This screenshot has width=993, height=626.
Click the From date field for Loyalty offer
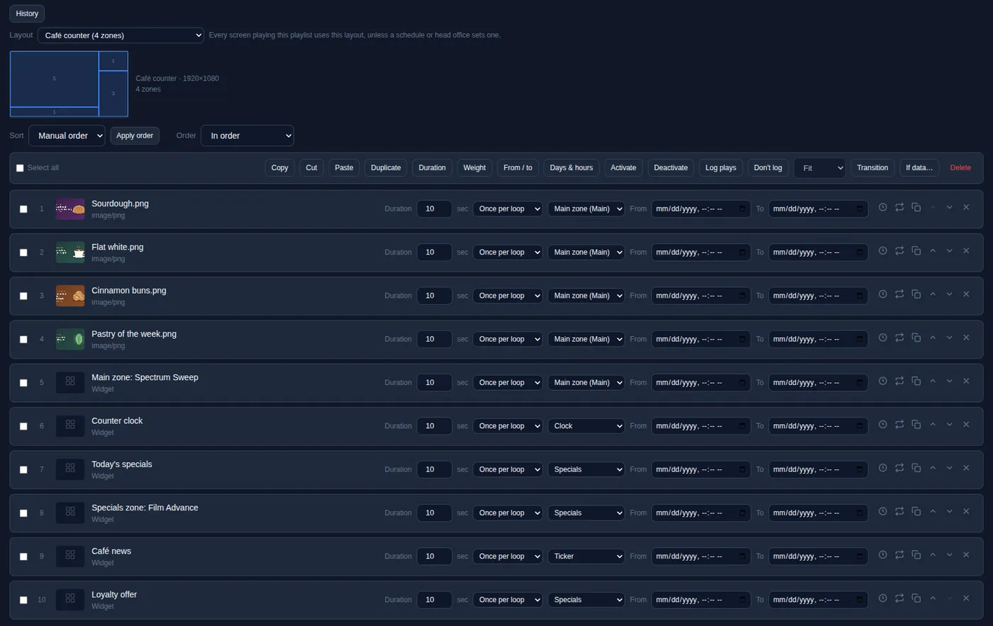[701, 600]
